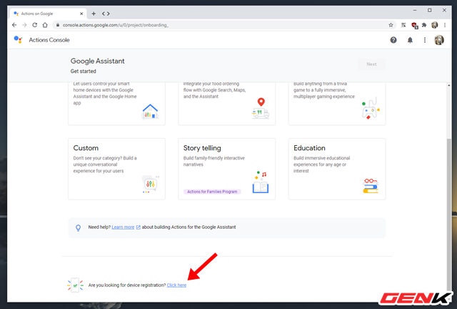Maximize the Chrome window
457x309 pixels.
(x=429, y=10)
